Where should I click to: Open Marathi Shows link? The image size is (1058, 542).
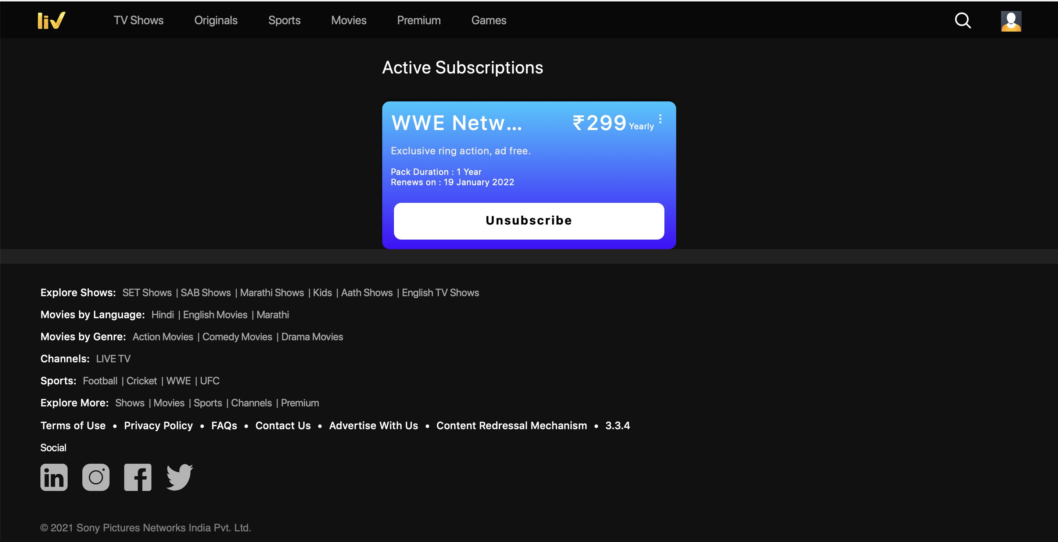[x=272, y=293]
